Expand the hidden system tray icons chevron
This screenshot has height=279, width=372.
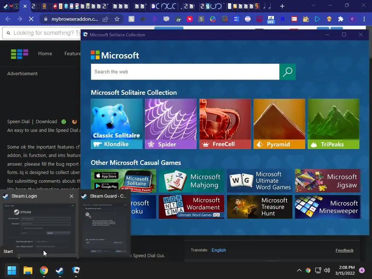point(299,270)
